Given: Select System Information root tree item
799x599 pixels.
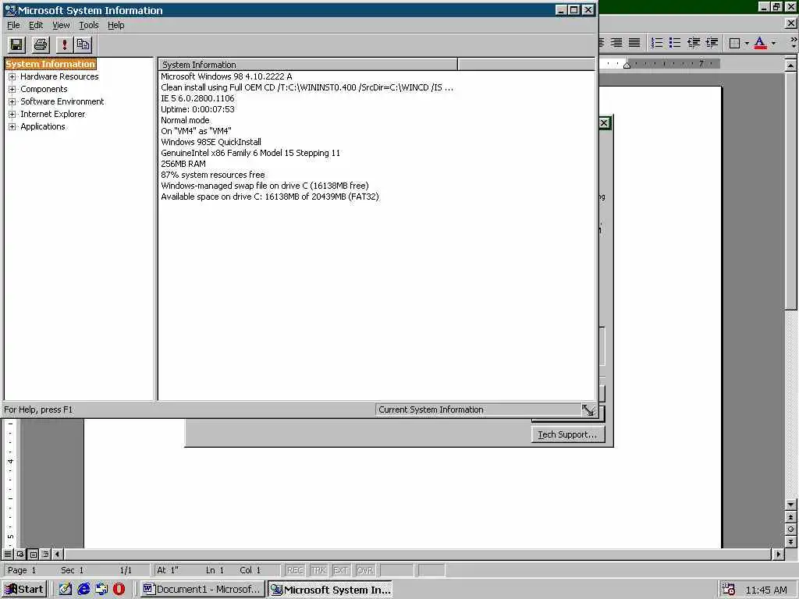Looking at the screenshot, I should 51,64.
